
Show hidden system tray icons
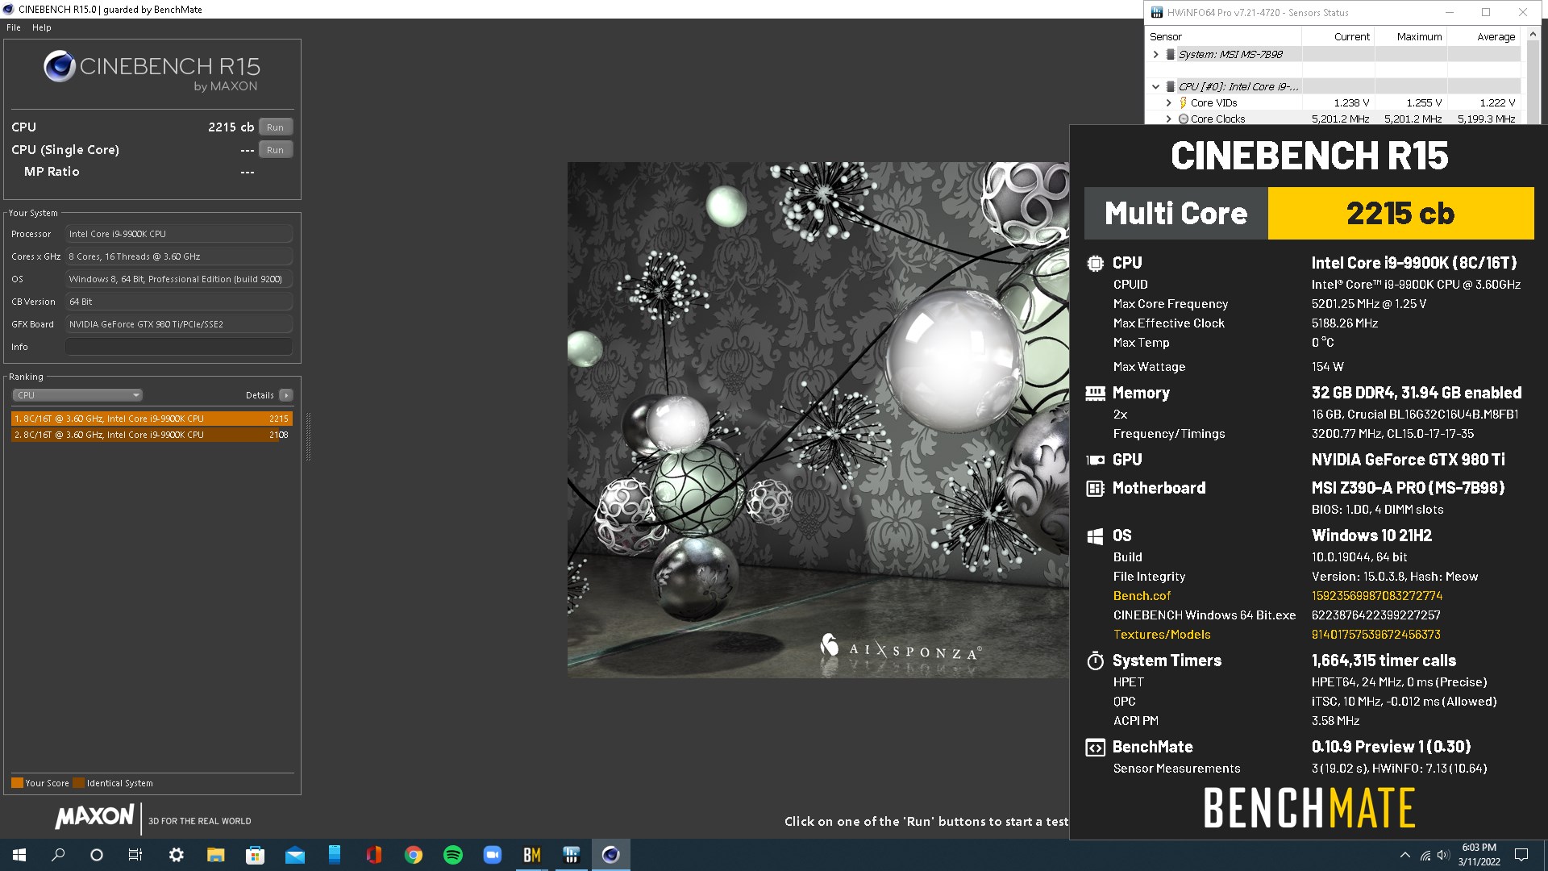click(x=1404, y=855)
